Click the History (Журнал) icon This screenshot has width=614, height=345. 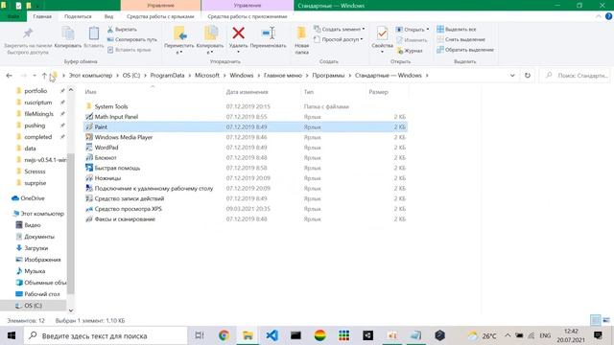coord(399,51)
